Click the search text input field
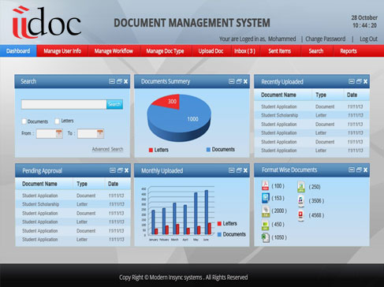This screenshot has height=287, width=384. tap(64, 104)
